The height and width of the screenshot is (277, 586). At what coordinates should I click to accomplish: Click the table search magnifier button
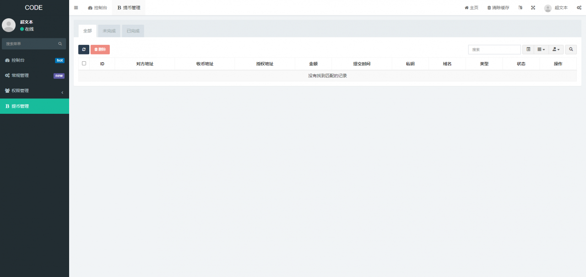[x=571, y=49]
